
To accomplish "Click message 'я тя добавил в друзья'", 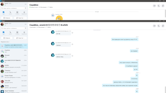I will point(132,66).
